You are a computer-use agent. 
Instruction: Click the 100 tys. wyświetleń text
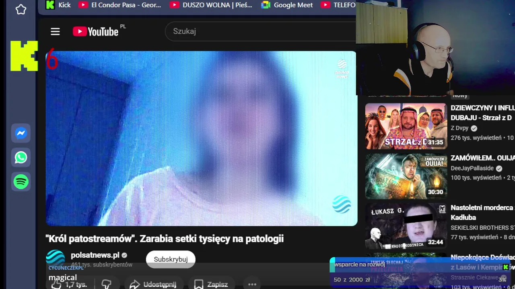(x=476, y=178)
